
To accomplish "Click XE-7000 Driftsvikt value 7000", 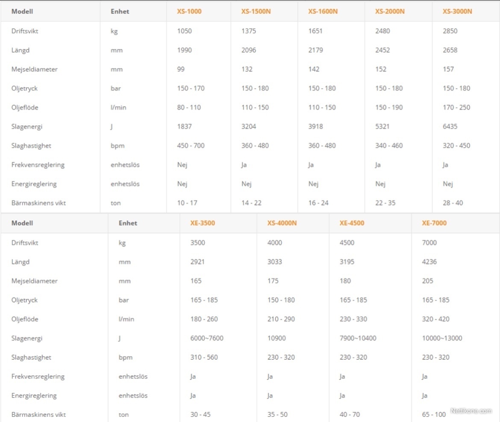I will [429, 243].
